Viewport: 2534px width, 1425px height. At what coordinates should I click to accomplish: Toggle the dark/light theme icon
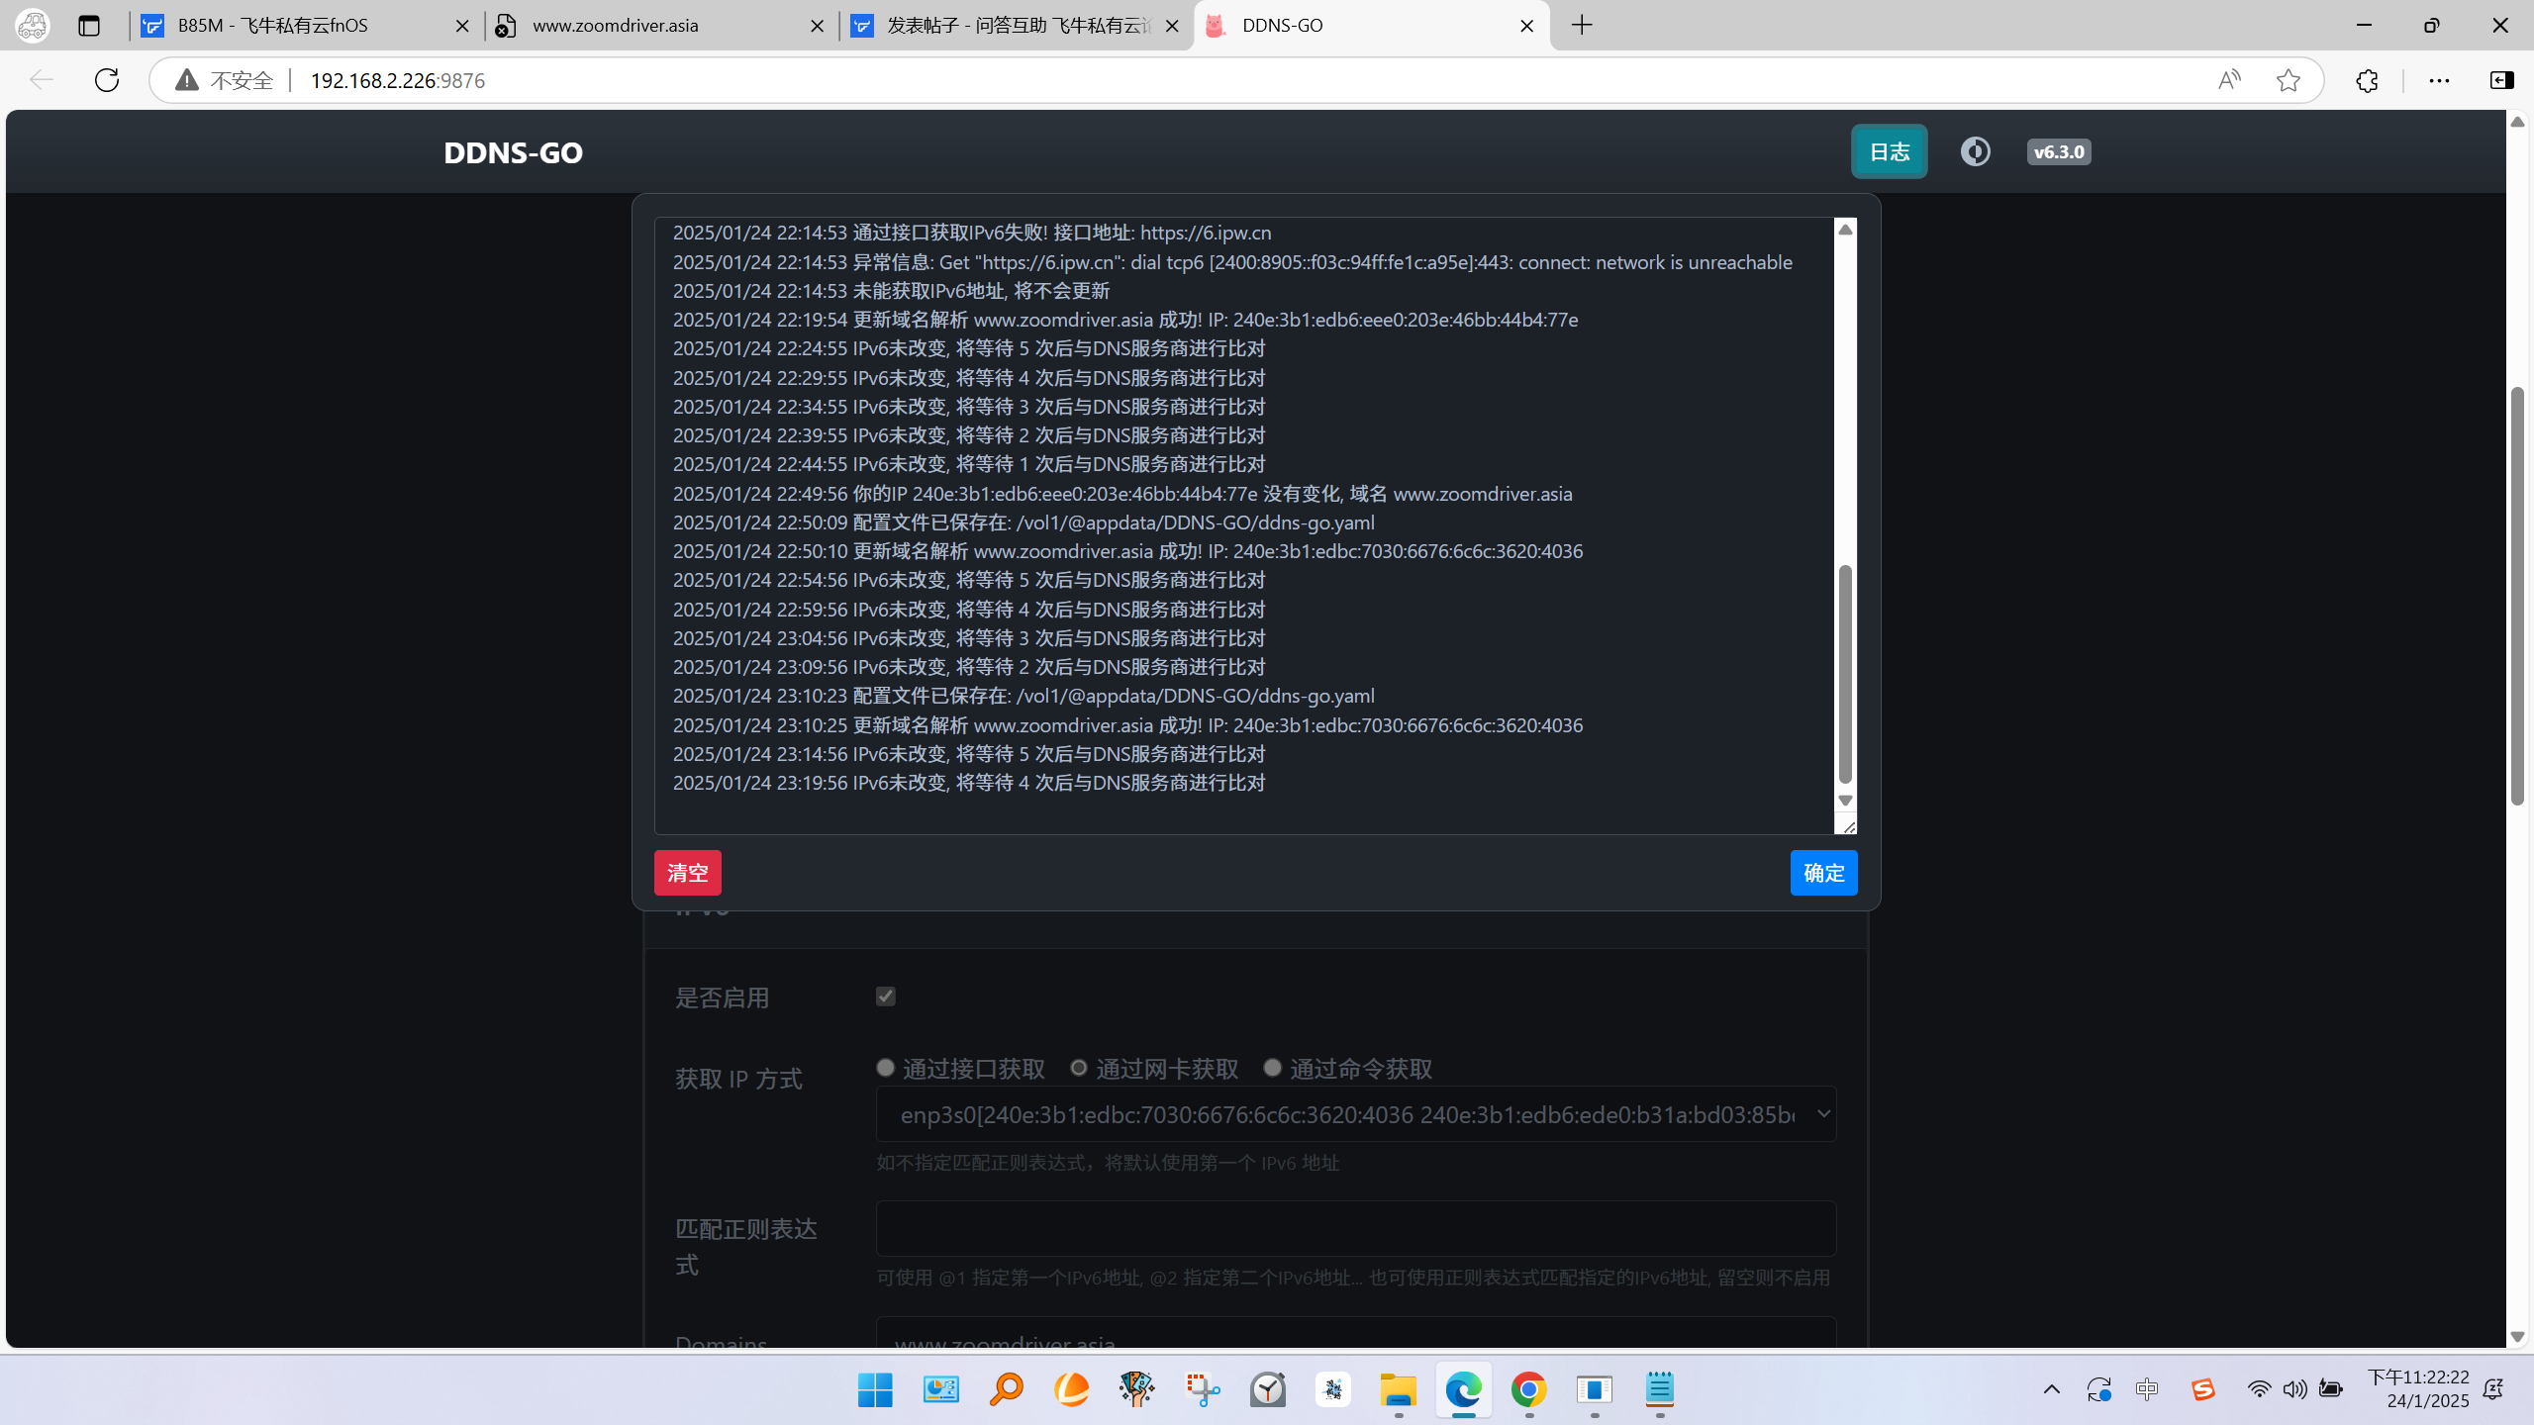[x=1975, y=151]
